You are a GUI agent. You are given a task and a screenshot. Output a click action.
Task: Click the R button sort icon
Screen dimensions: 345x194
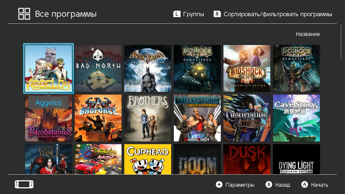click(x=217, y=14)
